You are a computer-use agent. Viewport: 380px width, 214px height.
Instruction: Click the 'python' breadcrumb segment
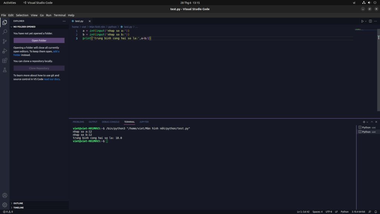(x=112, y=27)
